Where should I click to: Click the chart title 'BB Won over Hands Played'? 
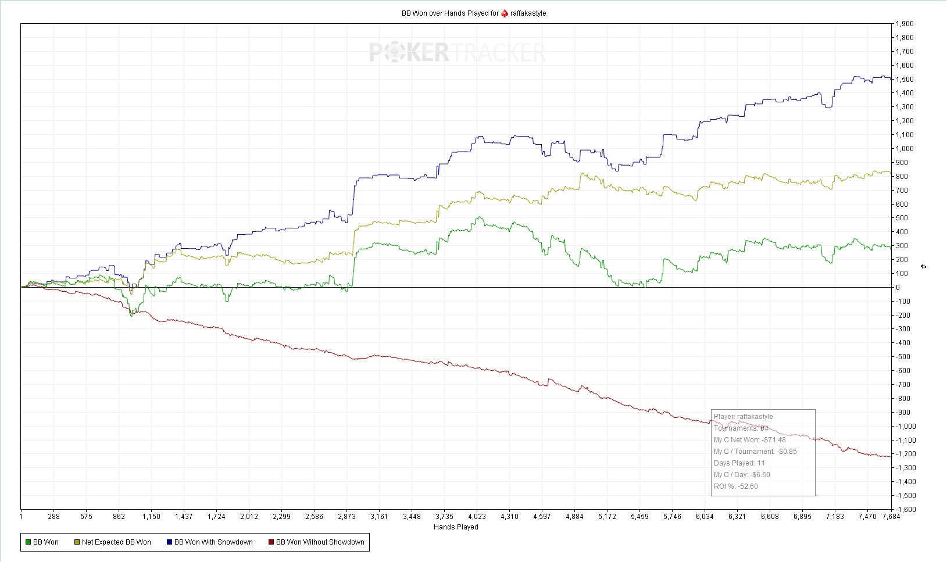tap(445, 13)
